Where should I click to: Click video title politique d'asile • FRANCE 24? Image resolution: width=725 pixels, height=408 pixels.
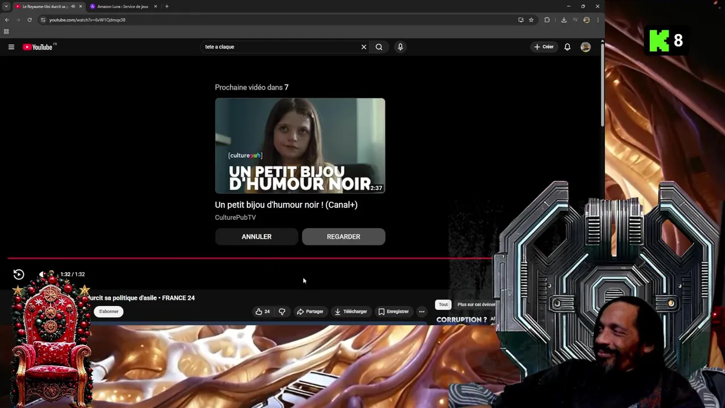(140, 298)
